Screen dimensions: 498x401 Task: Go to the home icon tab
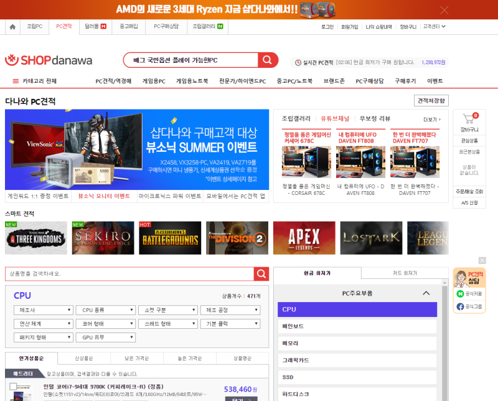click(12, 27)
